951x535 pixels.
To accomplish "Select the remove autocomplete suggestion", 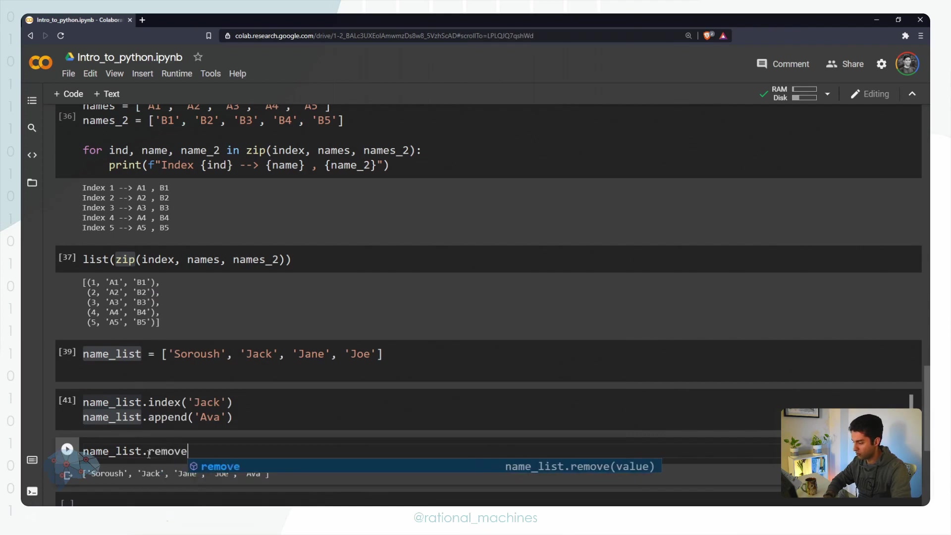I will pyautogui.click(x=220, y=466).
